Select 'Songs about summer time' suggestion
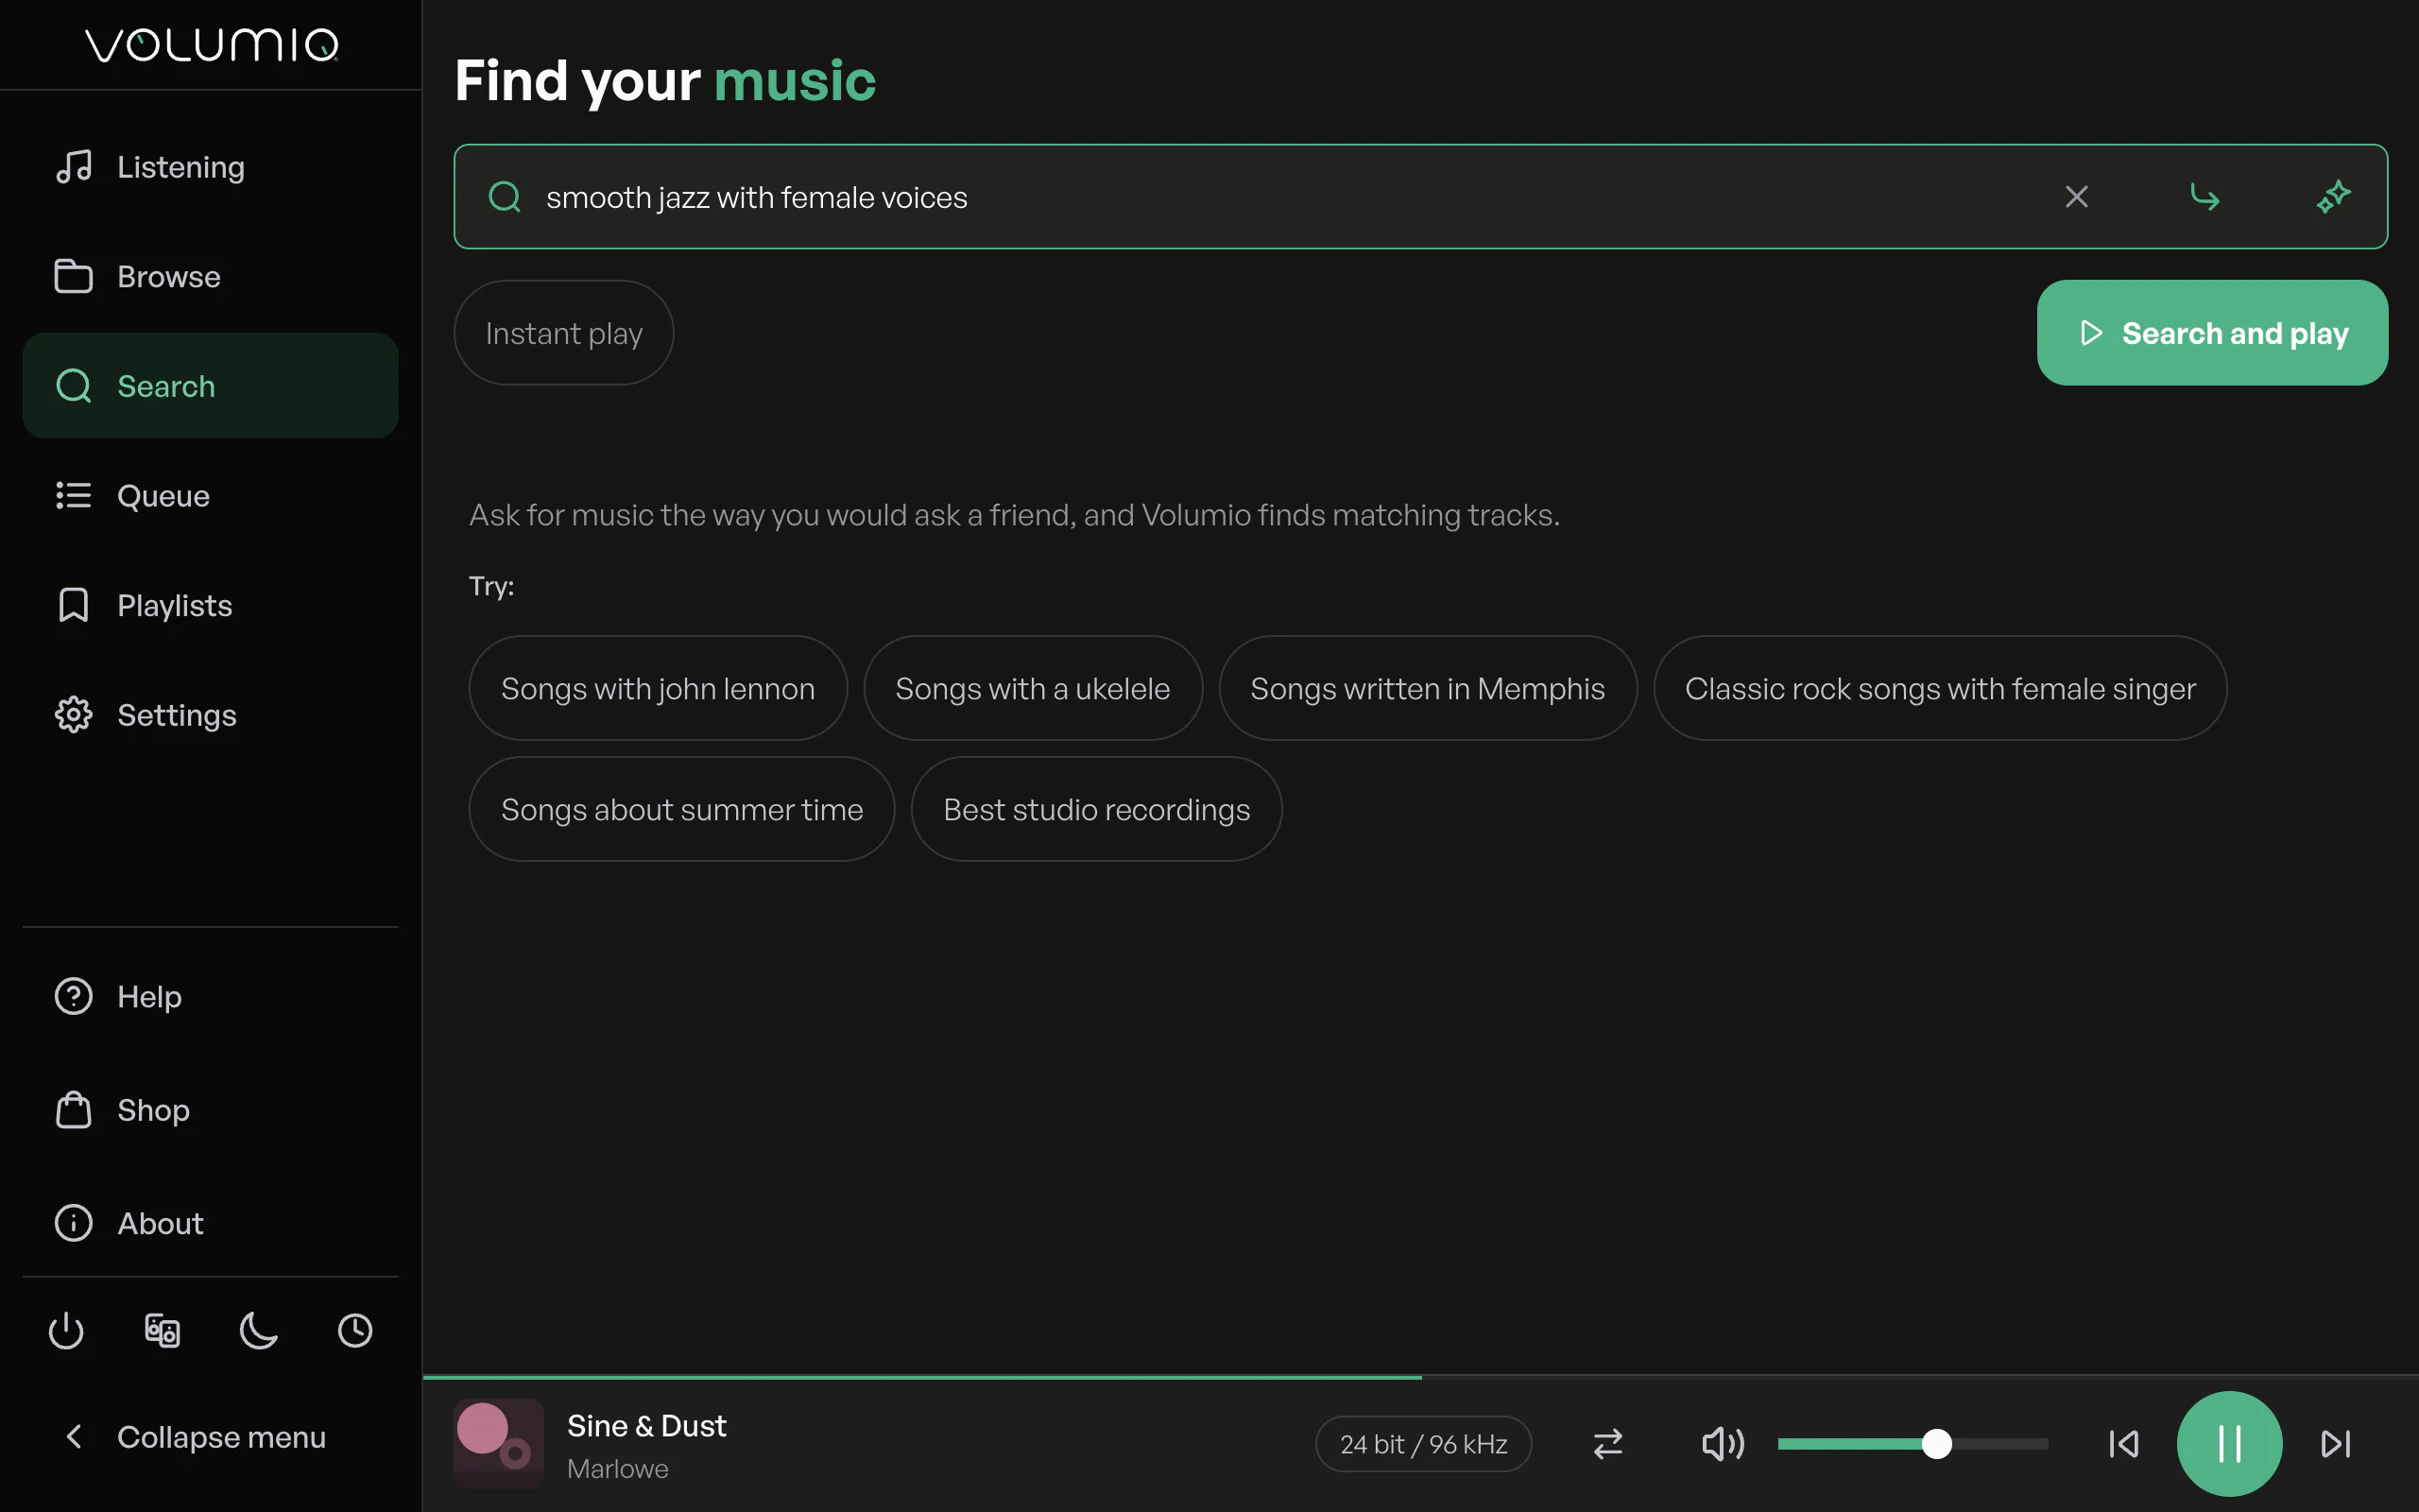The image size is (2419, 1512). click(x=681, y=809)
